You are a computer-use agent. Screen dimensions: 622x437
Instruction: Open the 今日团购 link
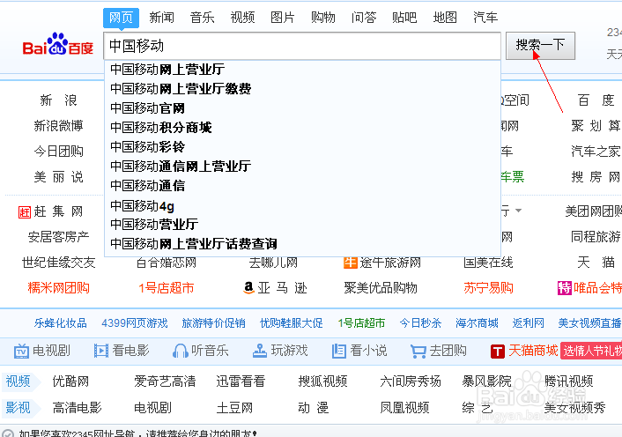(58, 151)
